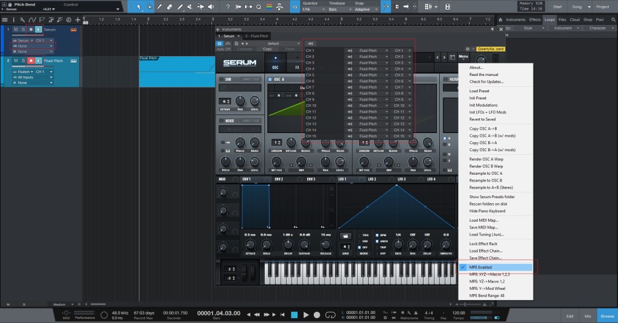
Task: Open the tempo clock track icon
Action: click(69, 20)
